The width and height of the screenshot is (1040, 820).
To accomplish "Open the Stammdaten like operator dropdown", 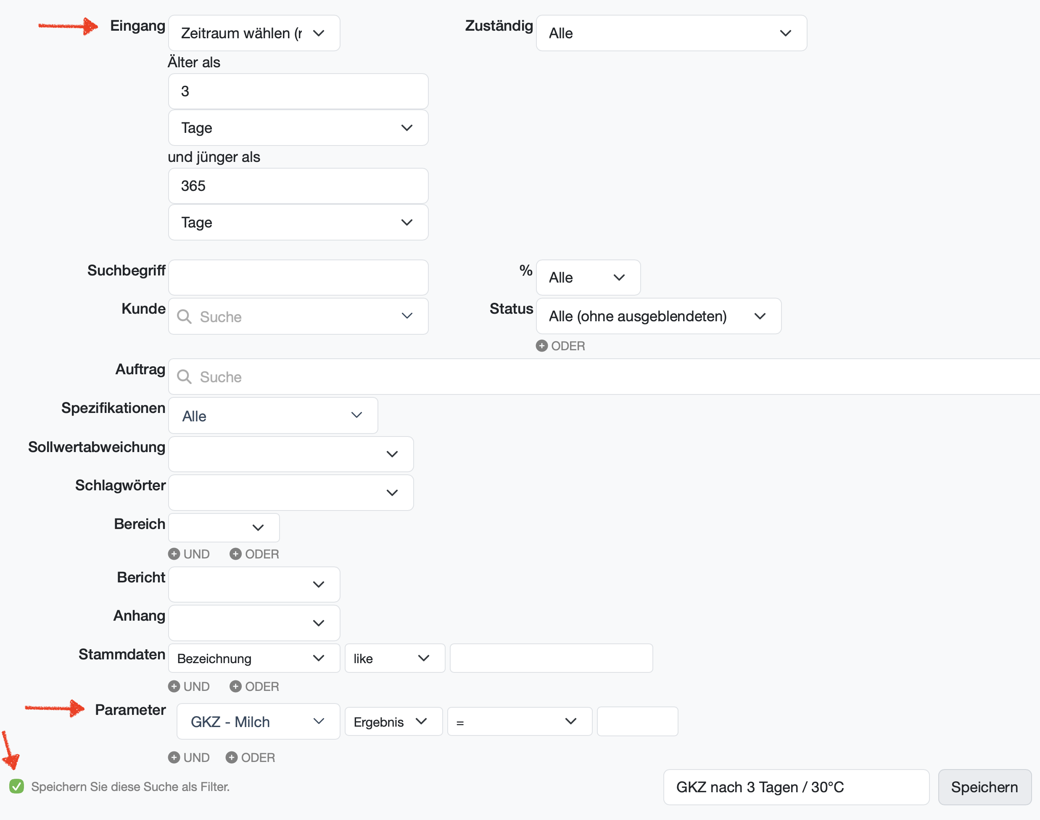I will coord(394,658).
